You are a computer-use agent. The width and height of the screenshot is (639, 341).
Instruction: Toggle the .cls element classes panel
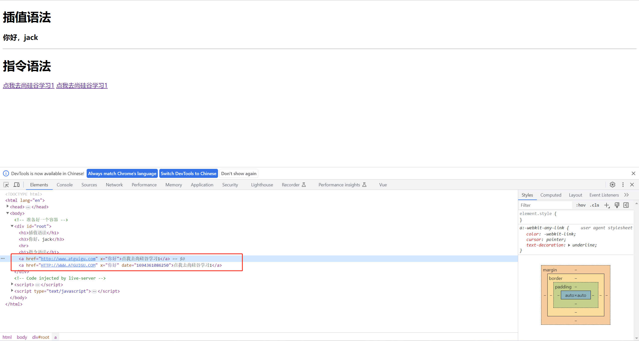(594, 205)
